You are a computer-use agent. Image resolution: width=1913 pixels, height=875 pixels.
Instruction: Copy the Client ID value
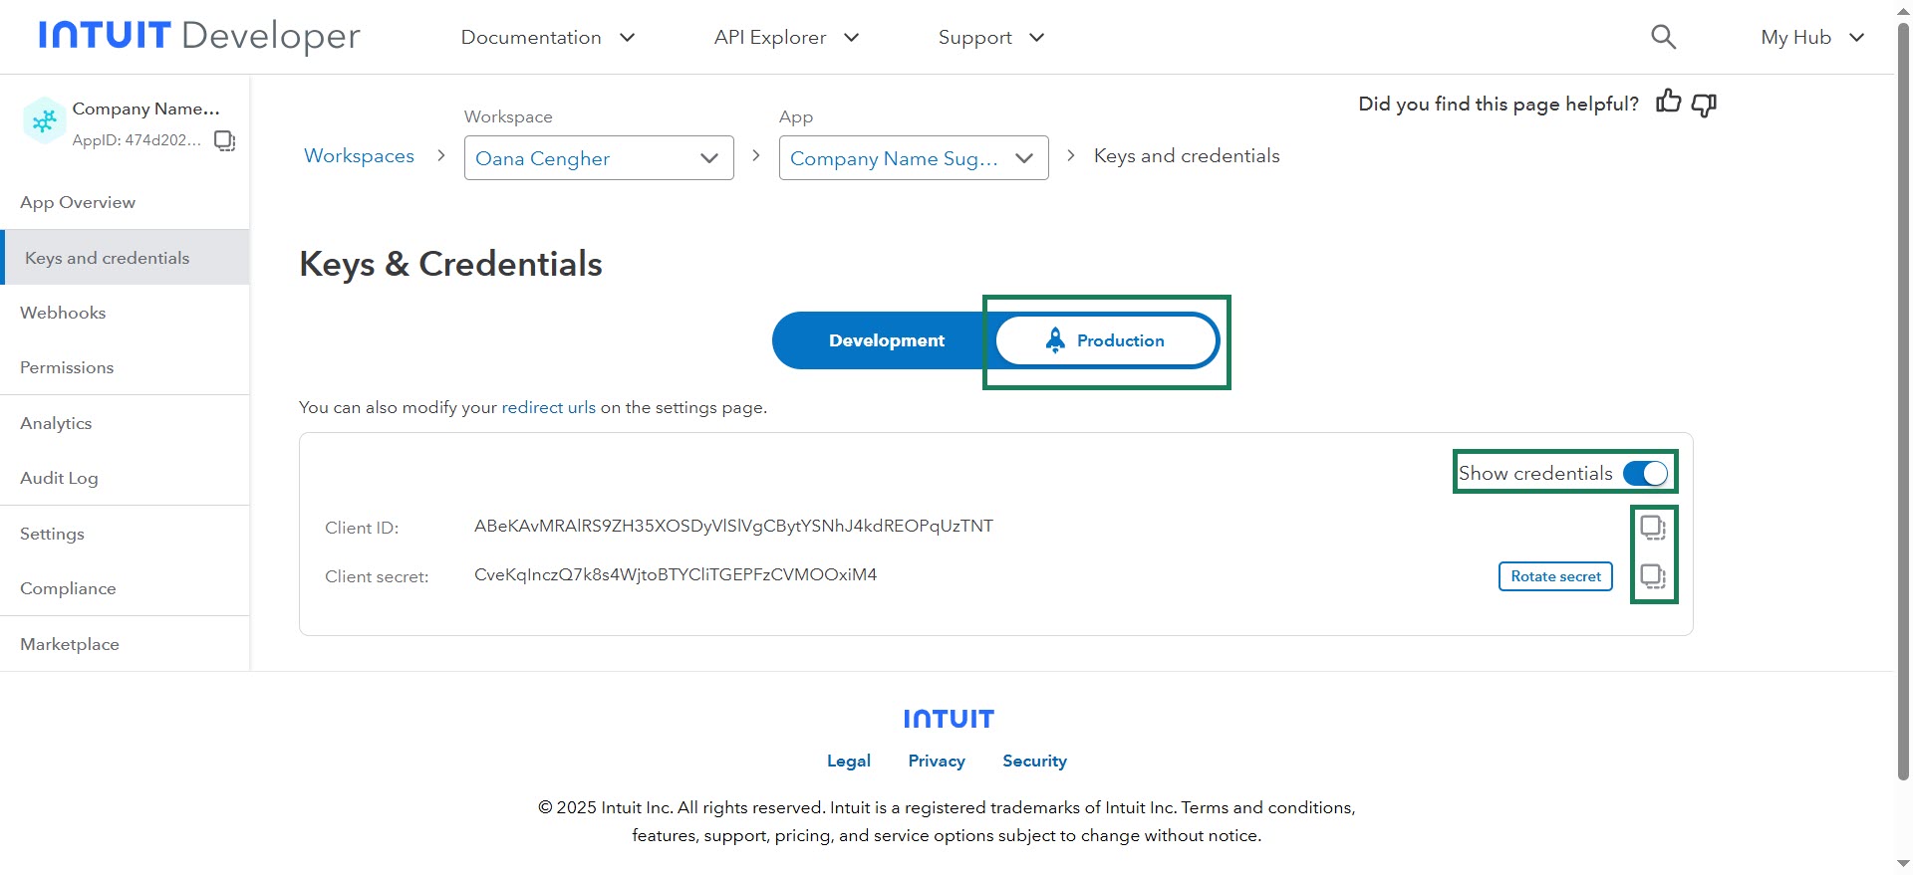tap(1653, 527)
